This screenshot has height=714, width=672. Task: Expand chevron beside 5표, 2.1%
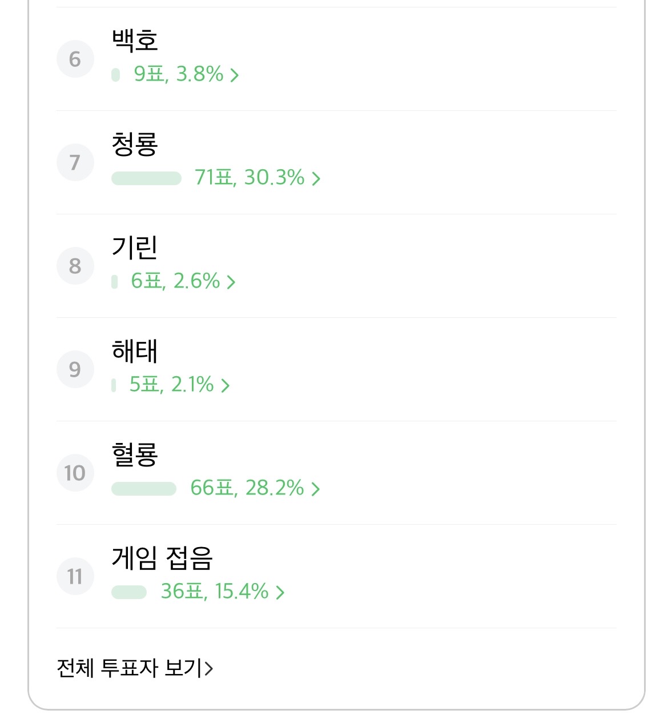pos(225,385)
